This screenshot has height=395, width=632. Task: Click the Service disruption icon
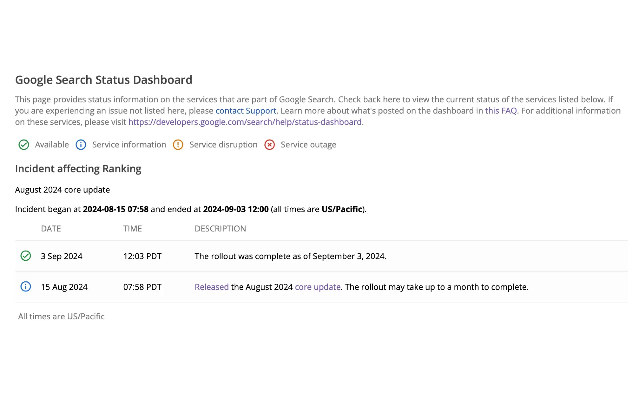pos(178,145)
